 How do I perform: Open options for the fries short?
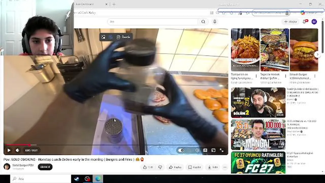point(256,76)
